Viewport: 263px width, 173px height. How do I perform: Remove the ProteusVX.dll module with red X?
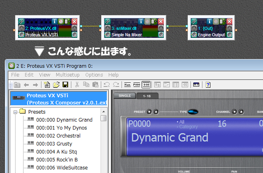pyautogui.click(x=74, y=21)
